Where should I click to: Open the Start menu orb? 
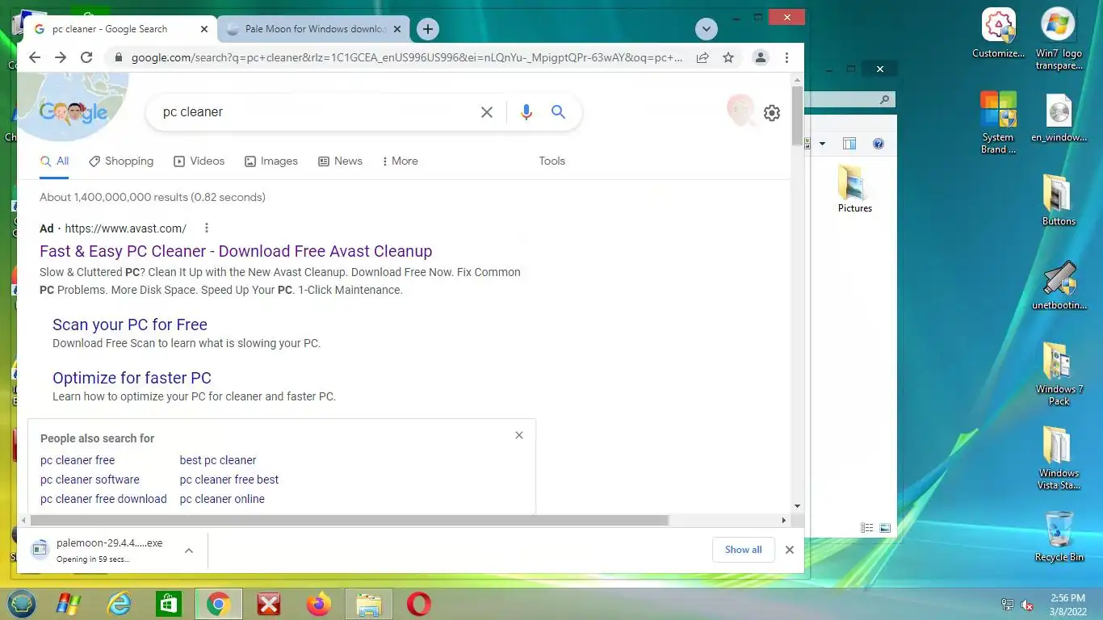[x=22, y=604]
